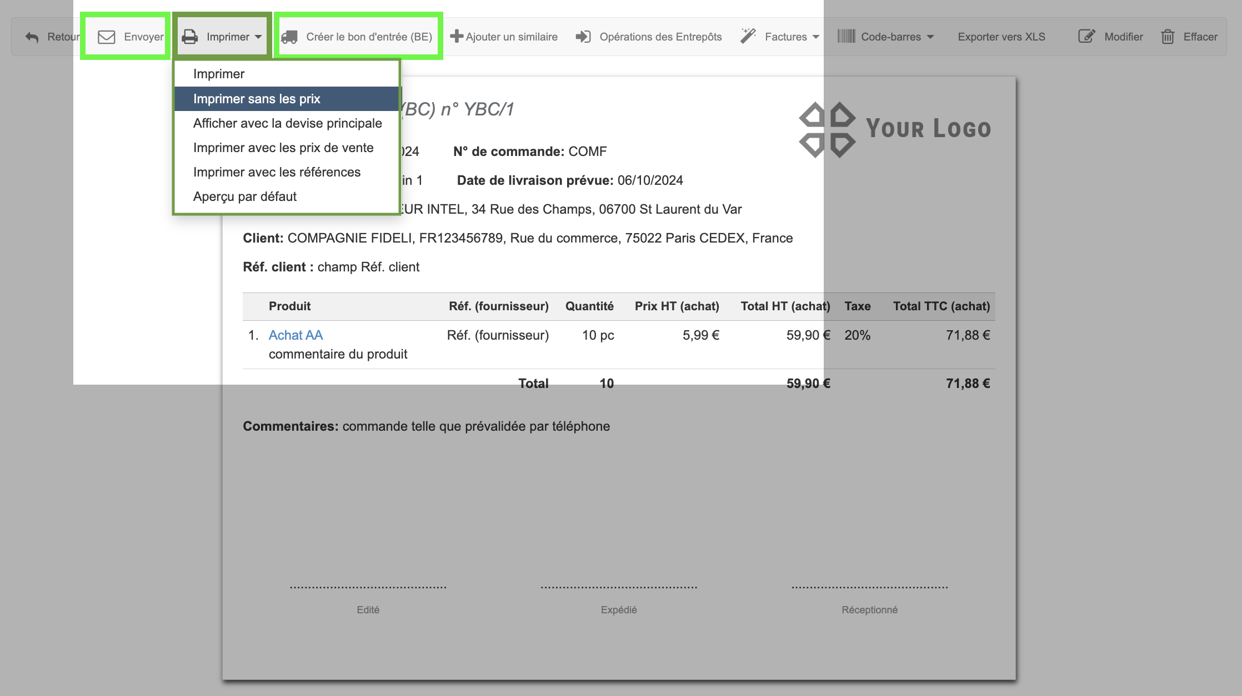Select Aperçu par défaut menu entry
Screen dimensions: 1242x696
245,196
